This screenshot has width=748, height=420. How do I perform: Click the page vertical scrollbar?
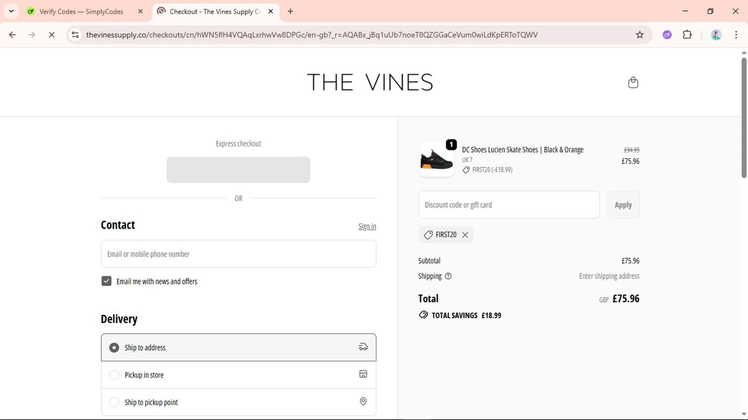[x=744, y=118]
